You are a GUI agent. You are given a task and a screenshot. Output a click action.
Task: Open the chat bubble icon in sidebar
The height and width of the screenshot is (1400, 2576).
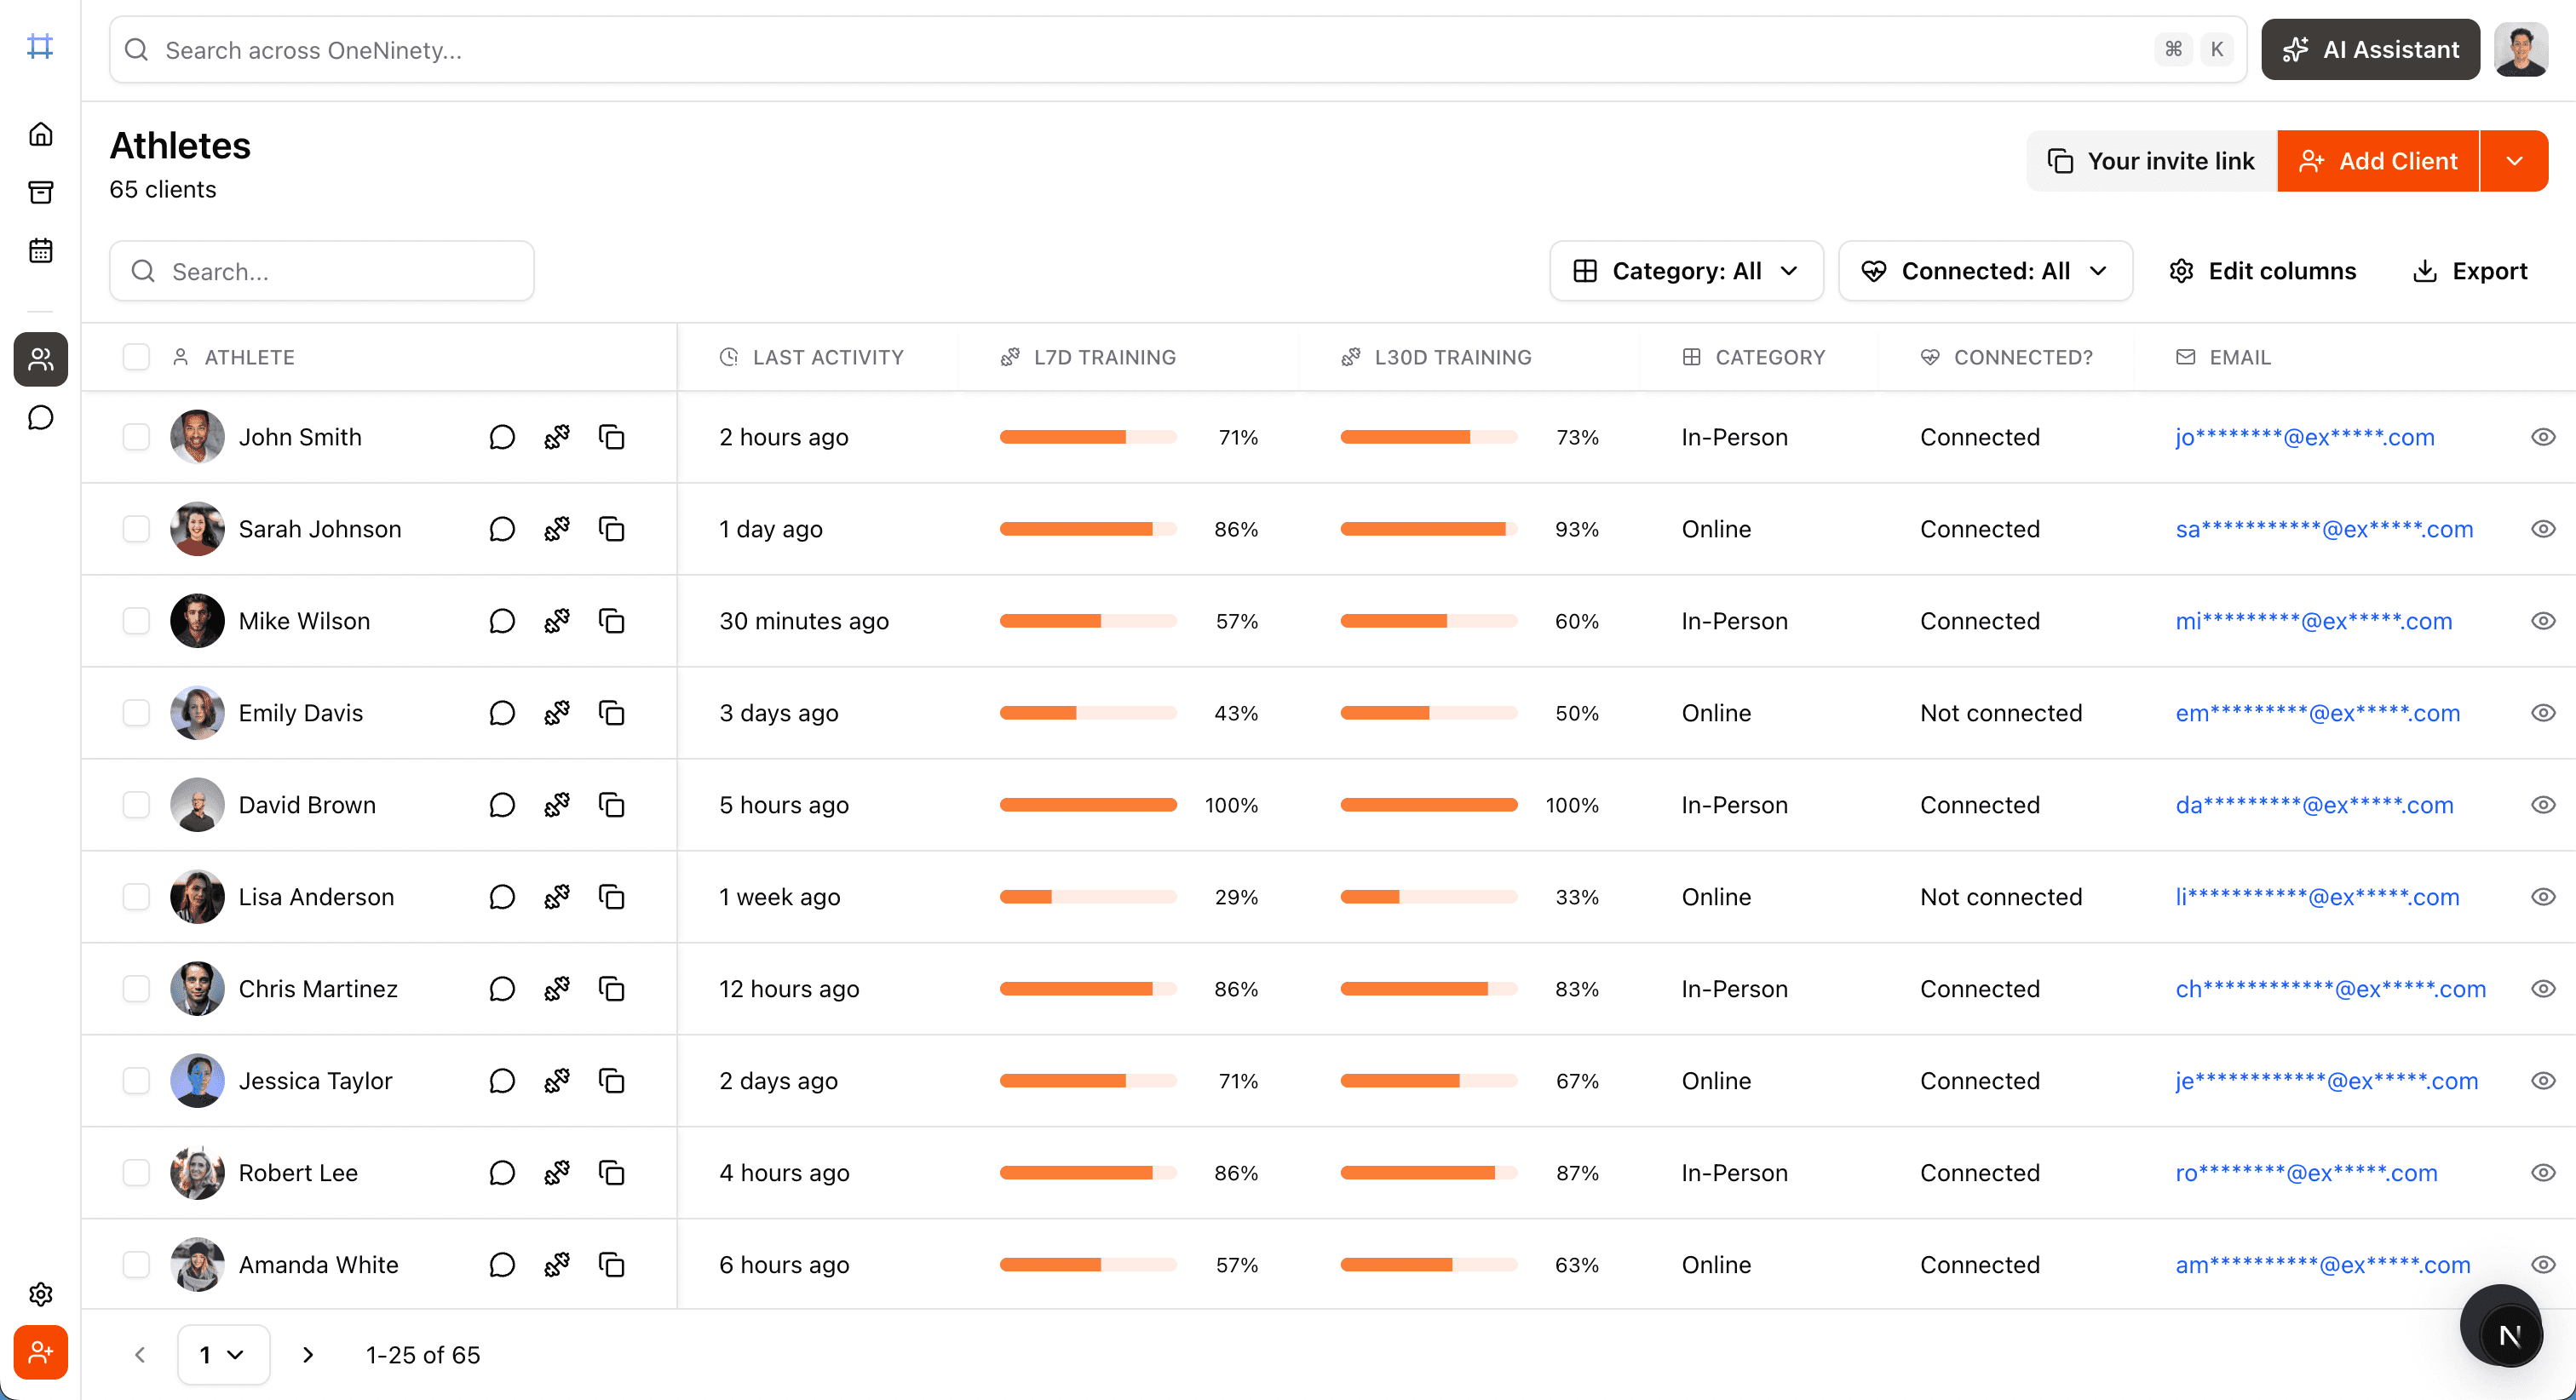(40, 417)
